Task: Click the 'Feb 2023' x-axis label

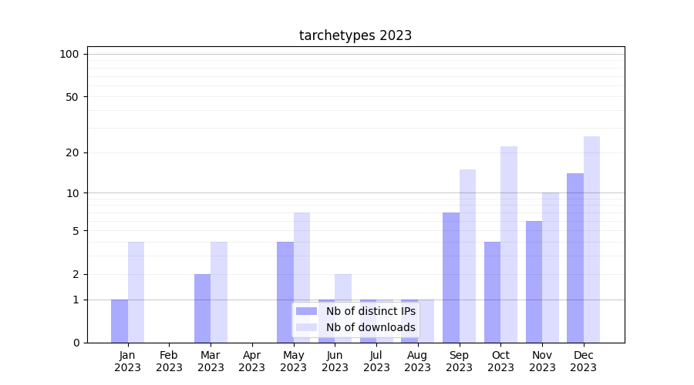Action: [169, 361]
